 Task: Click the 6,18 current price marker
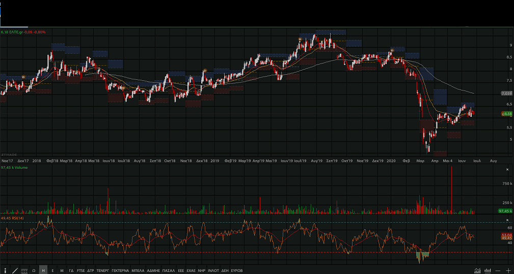pos(506,114)
